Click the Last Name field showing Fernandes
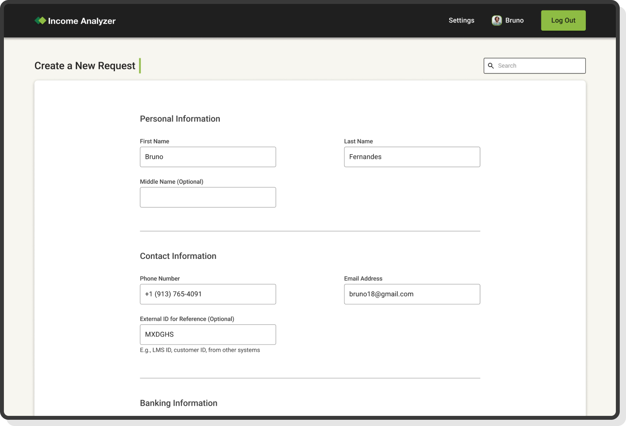Screen dimensions: 626x426 pos(412,157)
